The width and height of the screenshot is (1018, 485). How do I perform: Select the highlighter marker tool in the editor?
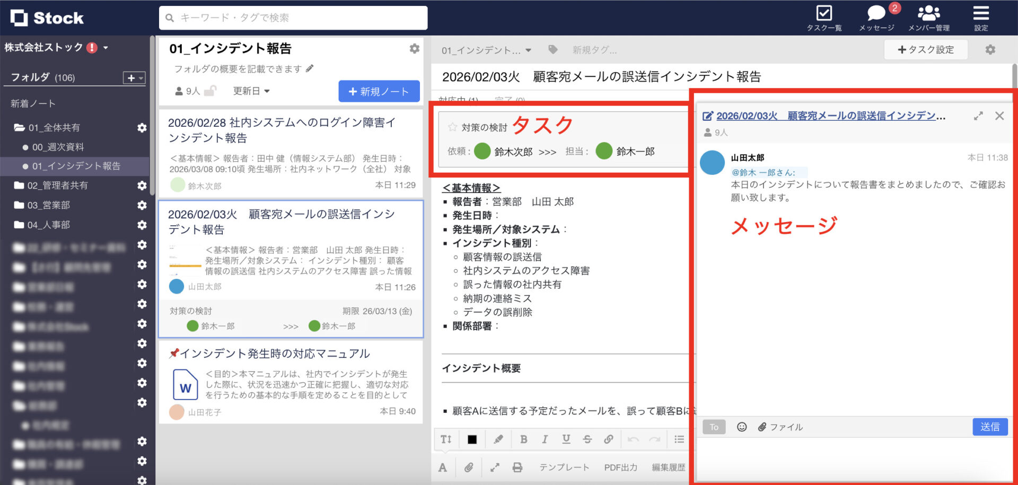(498, 439)
